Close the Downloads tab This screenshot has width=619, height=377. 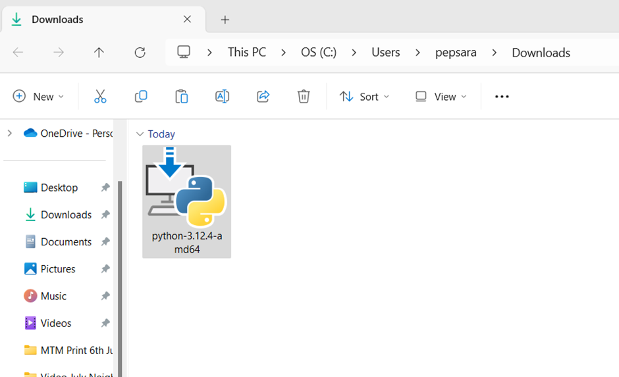(x=187, y=19)
